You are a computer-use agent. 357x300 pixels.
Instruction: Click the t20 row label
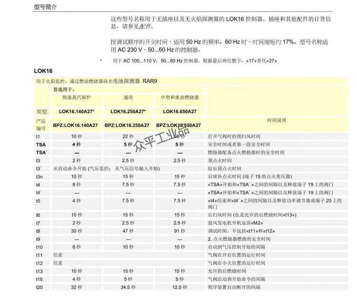(x=39, y=287)
